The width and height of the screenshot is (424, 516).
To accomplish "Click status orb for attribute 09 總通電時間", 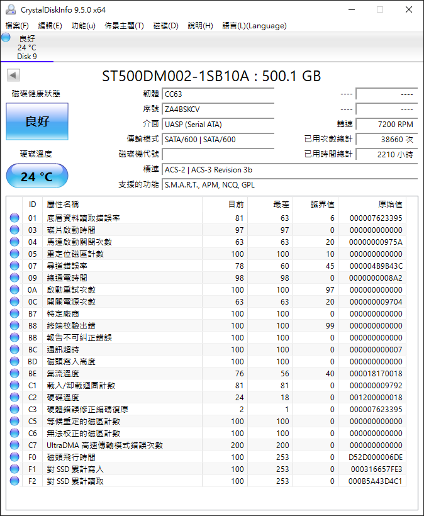I will pyautogui.click(x=14, y=278).
